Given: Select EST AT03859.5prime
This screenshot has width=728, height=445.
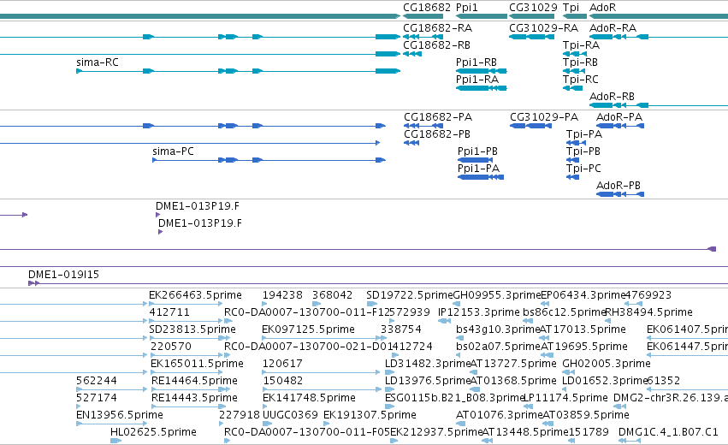Looking at the screenshot, I should pos(586,415).
